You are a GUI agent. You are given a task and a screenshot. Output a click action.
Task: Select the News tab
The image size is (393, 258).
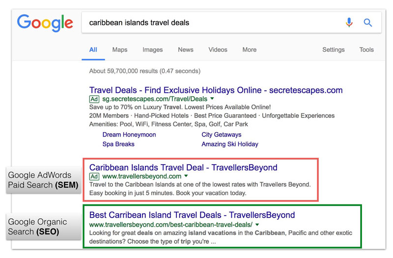(x=186, y=50)
